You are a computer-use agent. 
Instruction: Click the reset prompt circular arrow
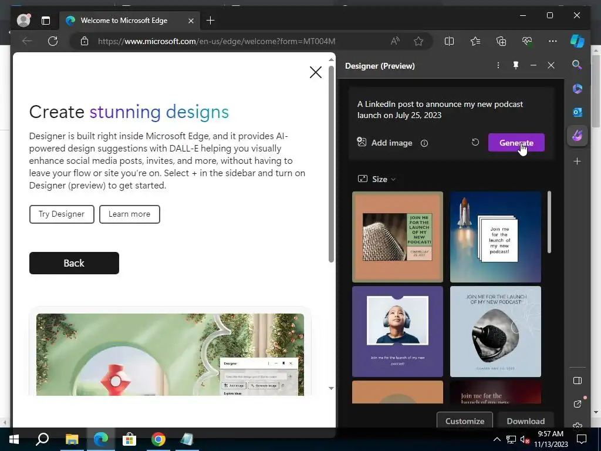pyautogui.click(x=475, y=142)
